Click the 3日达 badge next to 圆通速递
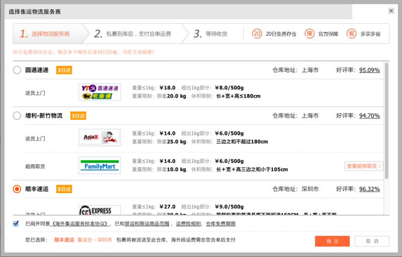 click(64, 70)
